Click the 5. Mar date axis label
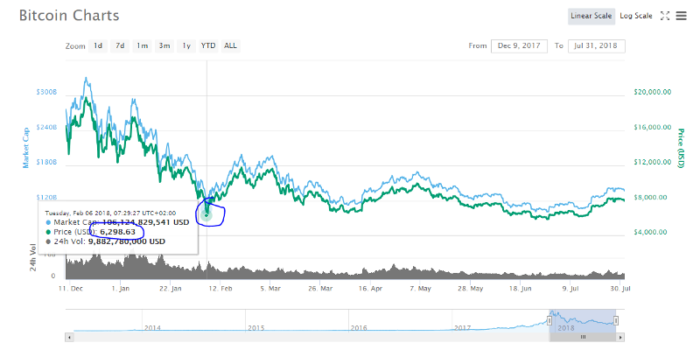This screenshot has width=700, height=350. (270, 289)
